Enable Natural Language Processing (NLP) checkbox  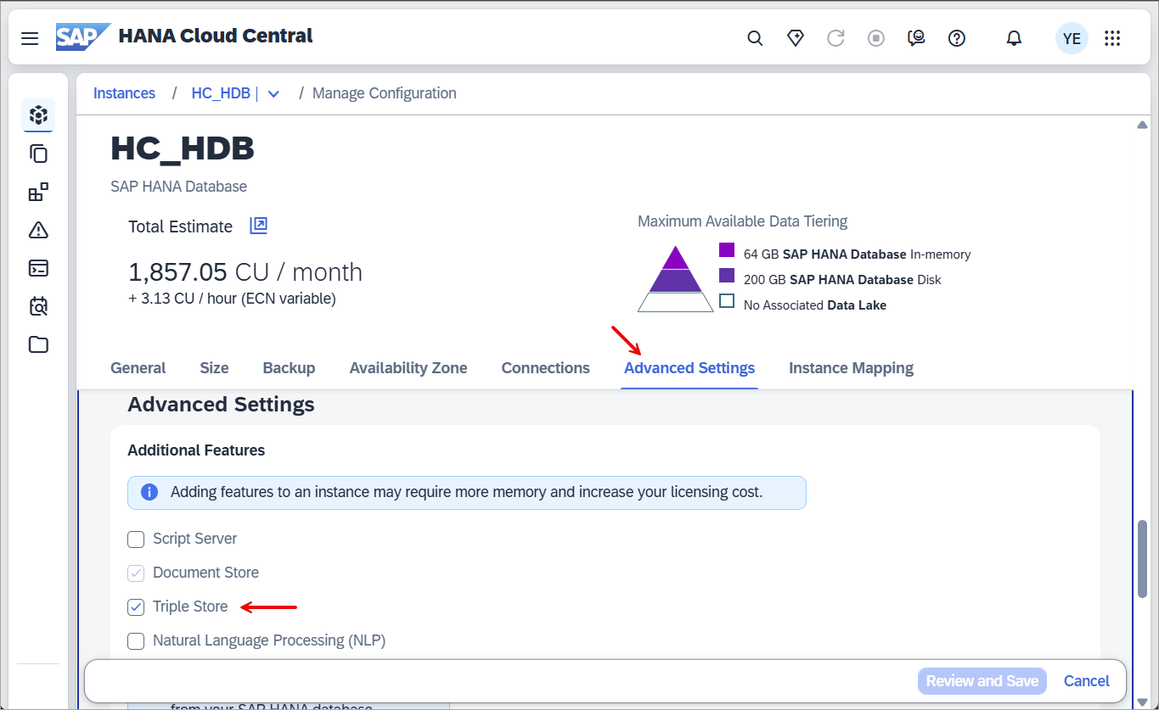pos(136,640)
